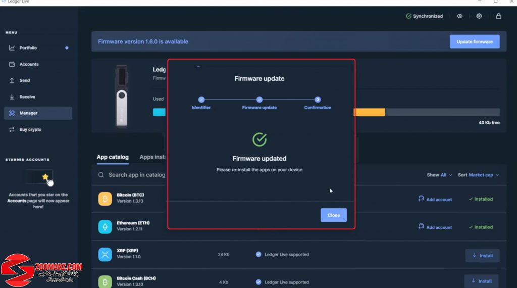Open settings via the gear icon
This screenshot has width=517, height=288.
(479, 16)
